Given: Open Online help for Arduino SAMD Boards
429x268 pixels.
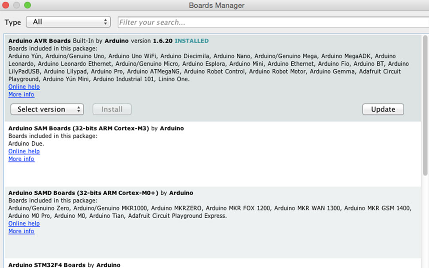Looking at the screenshot, I should (x=24, y=223).
